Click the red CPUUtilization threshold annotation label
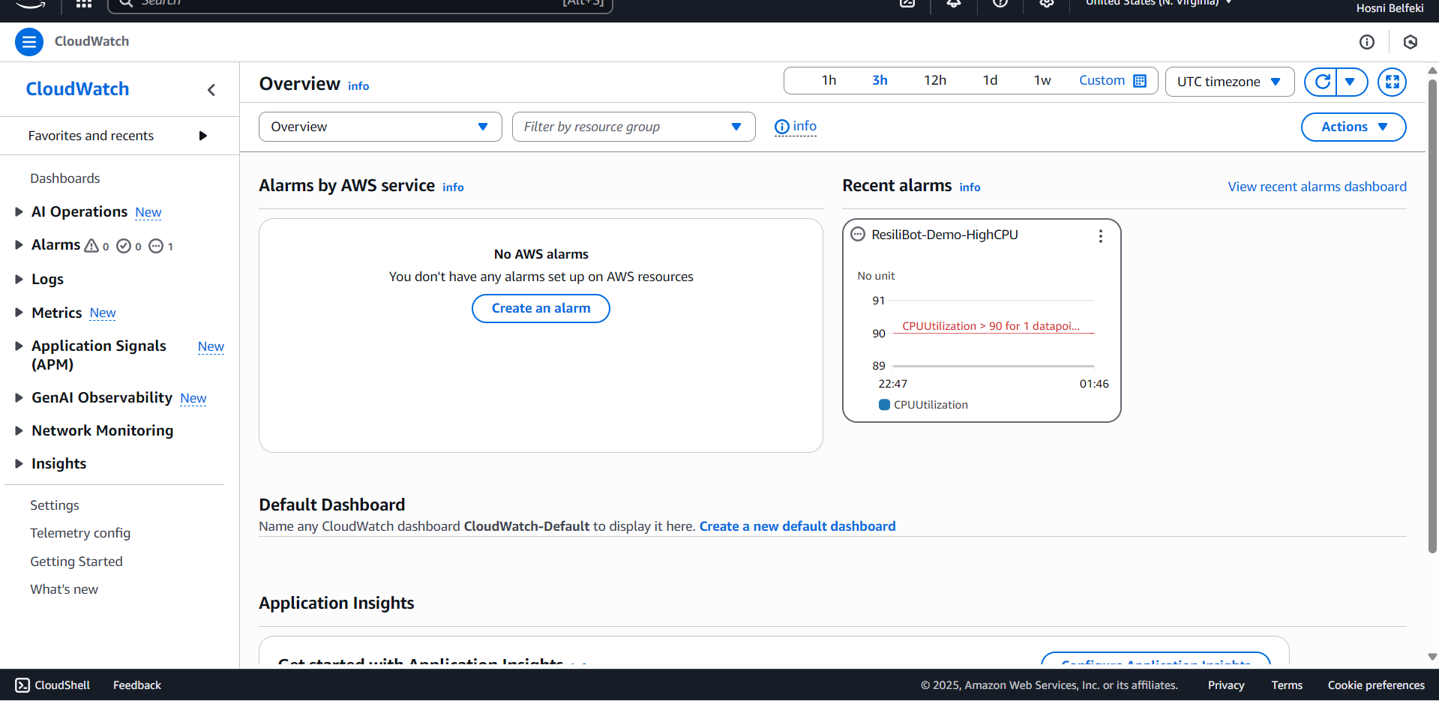This screenshot has height=701, width=1439. click(991, 326)
